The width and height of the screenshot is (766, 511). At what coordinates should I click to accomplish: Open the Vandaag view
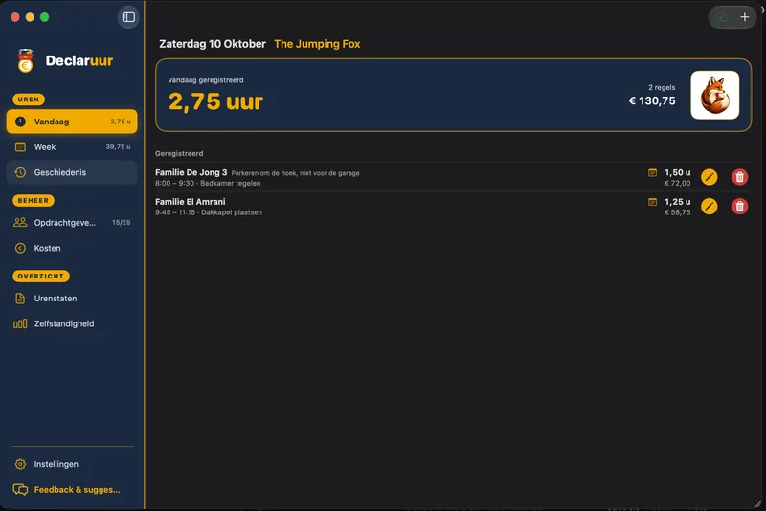click(72, 122)
